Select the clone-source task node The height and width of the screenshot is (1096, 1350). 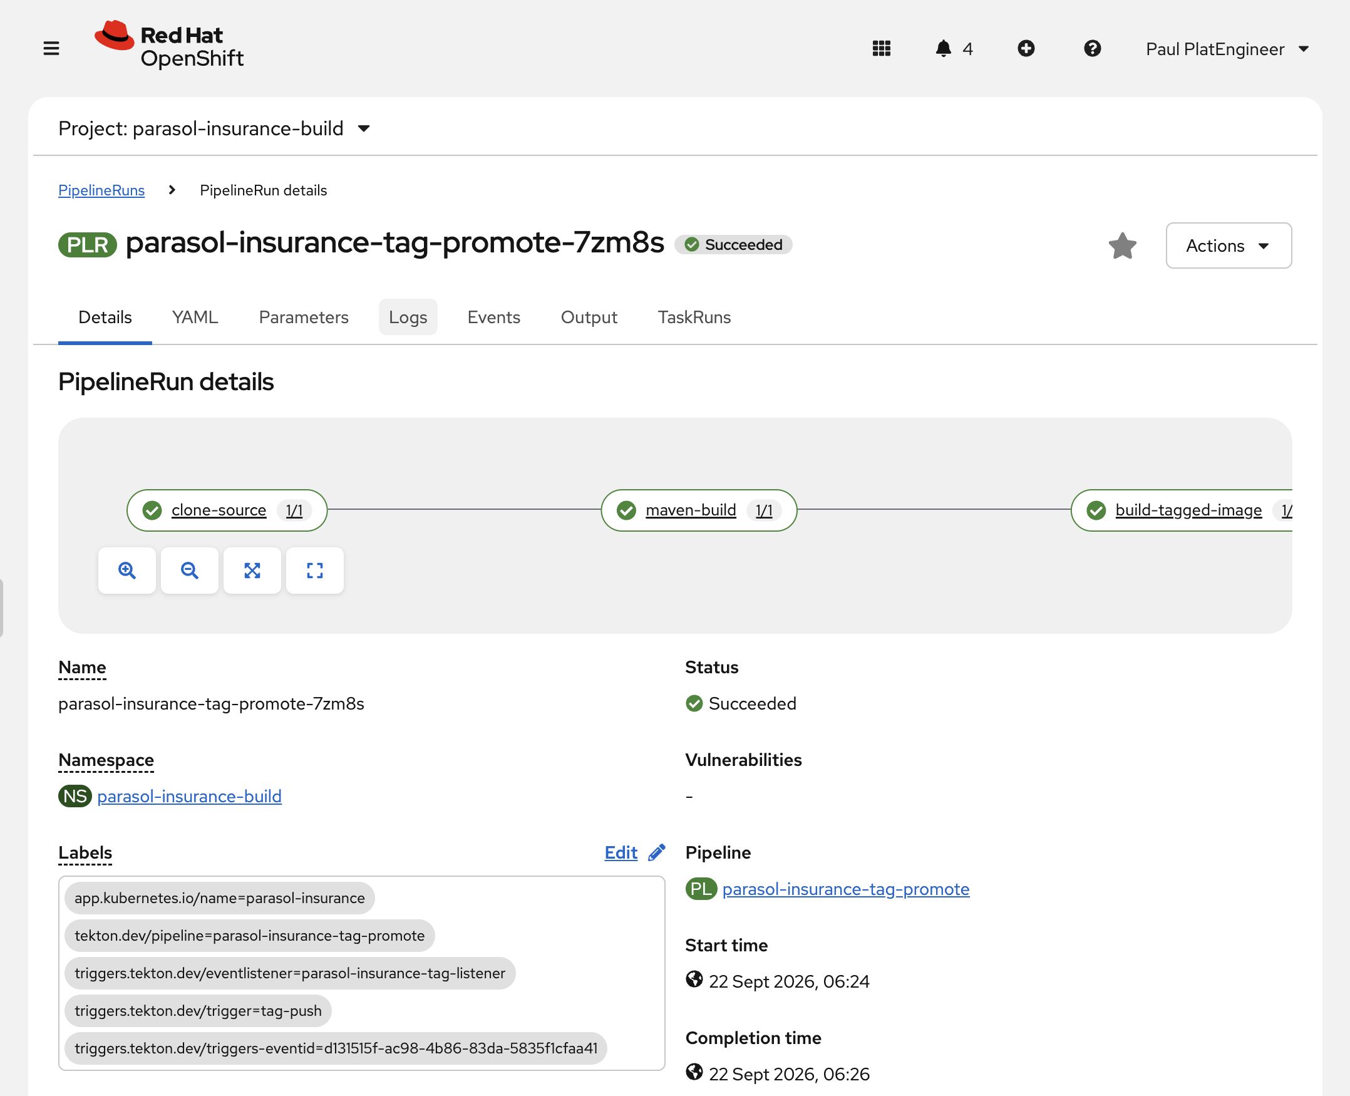pyautogui.click(x=227, y=510)
